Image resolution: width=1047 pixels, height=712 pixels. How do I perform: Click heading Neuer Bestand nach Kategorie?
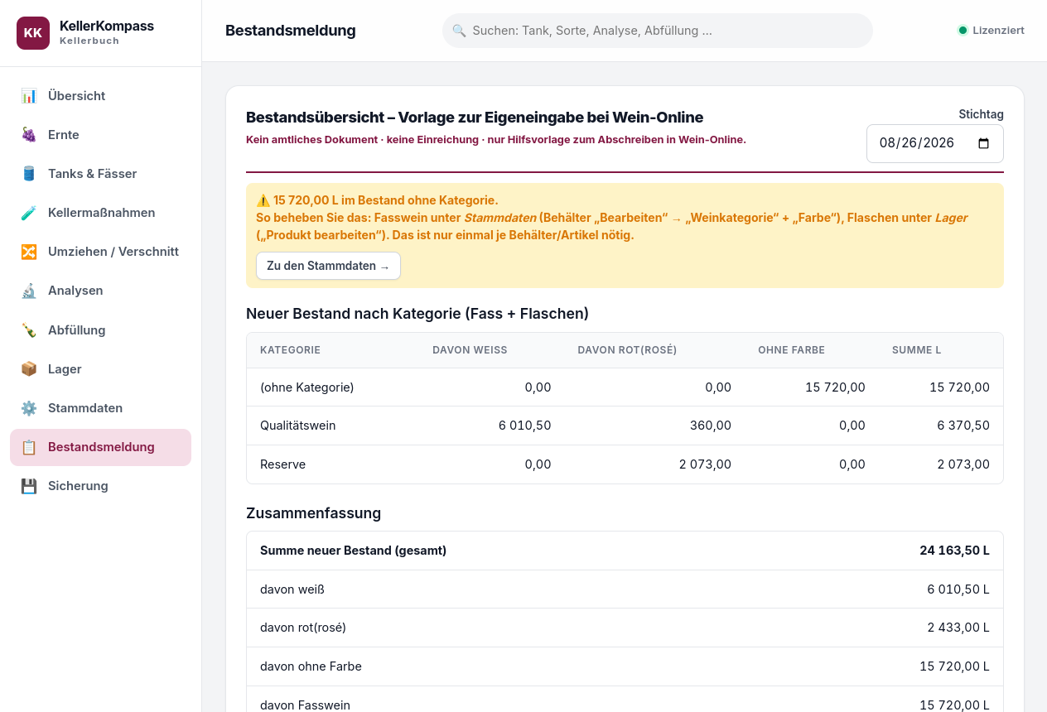[417, 314]
